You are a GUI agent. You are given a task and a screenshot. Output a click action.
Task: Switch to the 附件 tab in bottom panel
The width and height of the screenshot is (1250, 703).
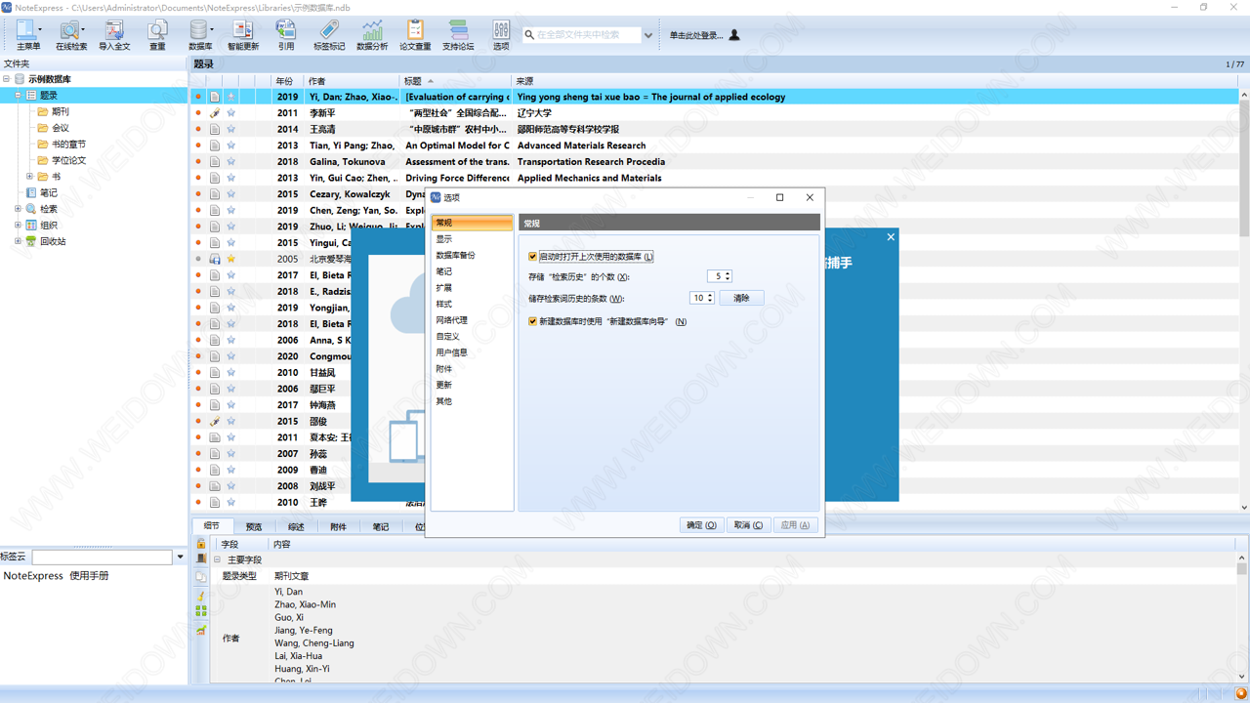(338, 526)
